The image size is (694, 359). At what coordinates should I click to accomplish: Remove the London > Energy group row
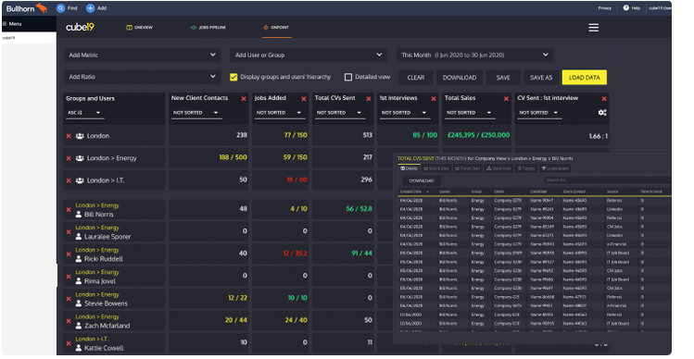[69, 158]
